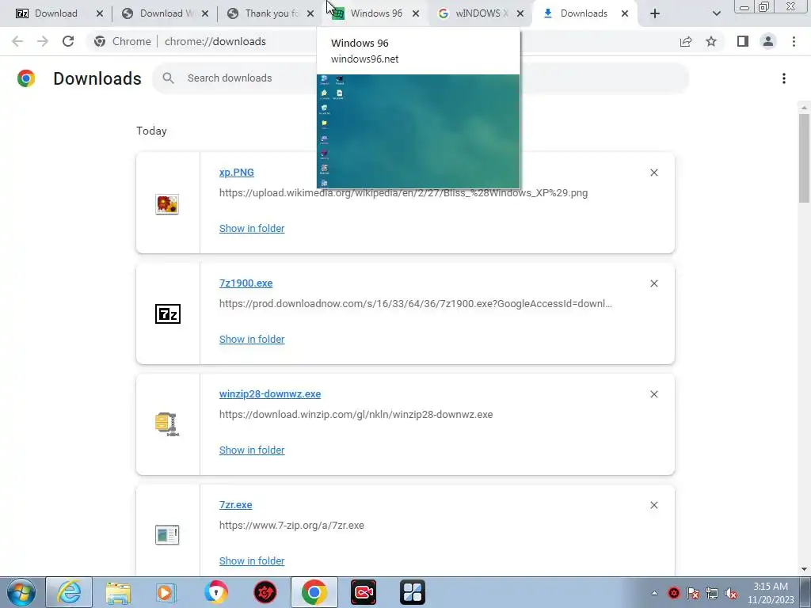Open the 7z1900.exe file link
This screenshot has width=811, height=608.
(x=246, y=283)
